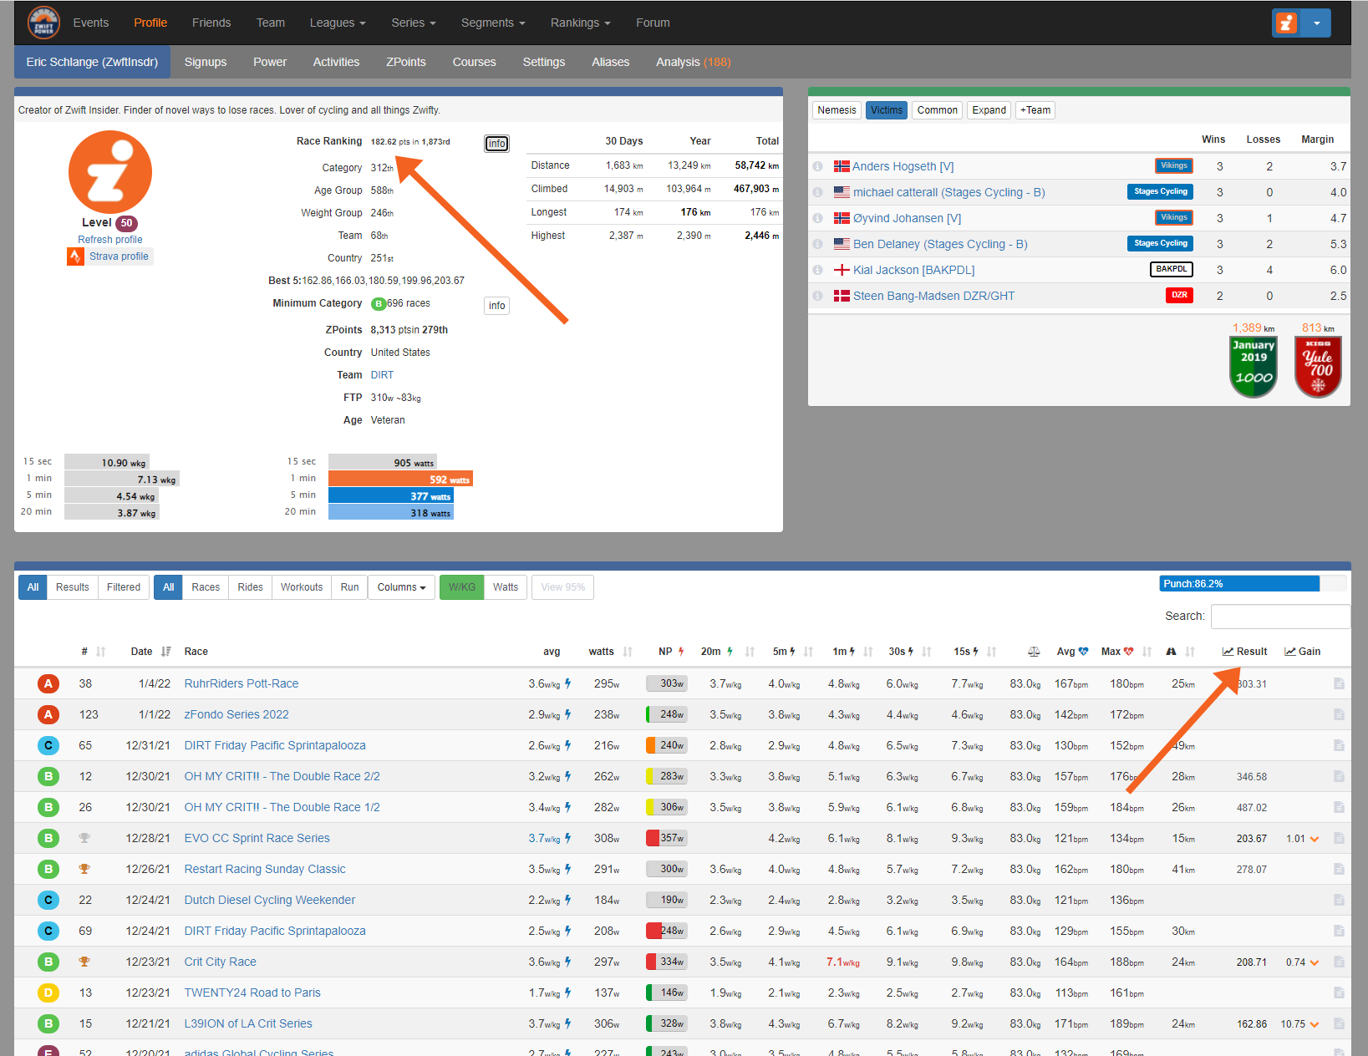Sort by the Result chart column
The width and height of the screenshot is (1368, 1056).
(1244, 652)
